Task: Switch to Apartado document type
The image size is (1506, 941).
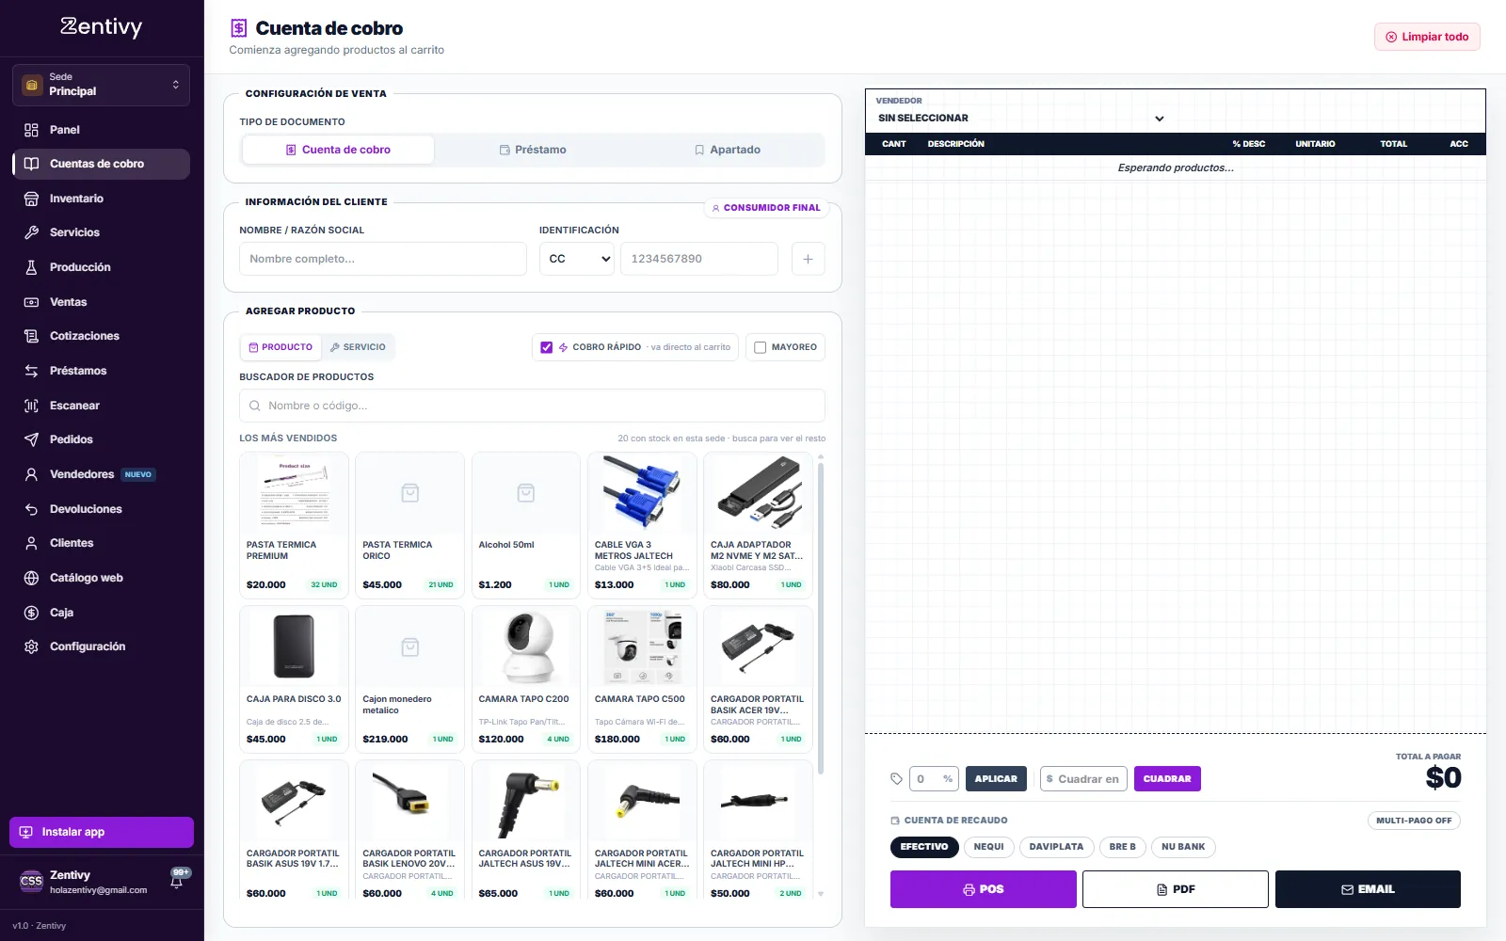Action: coord(728,150)
